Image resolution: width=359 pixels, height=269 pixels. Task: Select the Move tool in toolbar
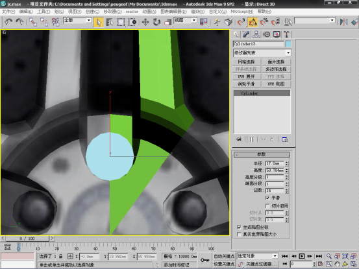point(145,22)
